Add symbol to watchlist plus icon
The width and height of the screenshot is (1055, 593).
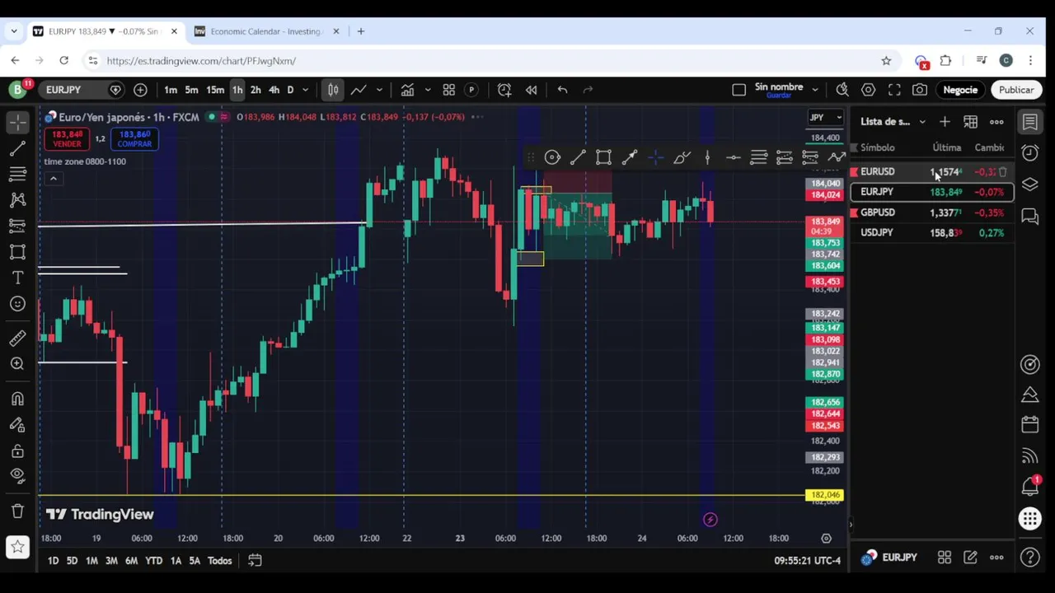[945, 122]
